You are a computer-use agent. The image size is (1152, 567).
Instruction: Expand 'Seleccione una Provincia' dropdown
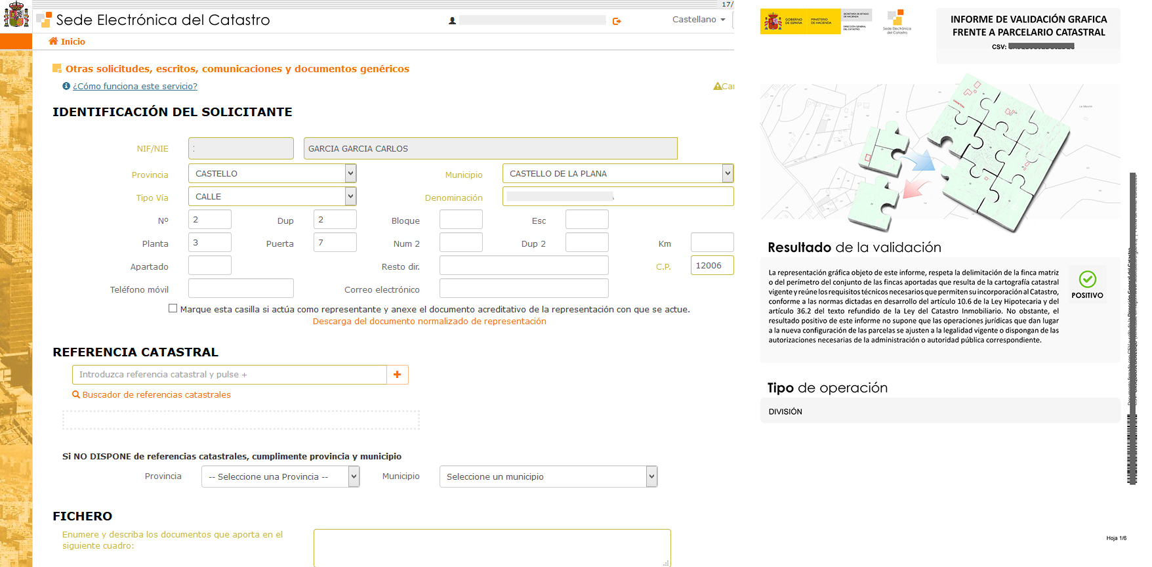click(x=354, y=476)
